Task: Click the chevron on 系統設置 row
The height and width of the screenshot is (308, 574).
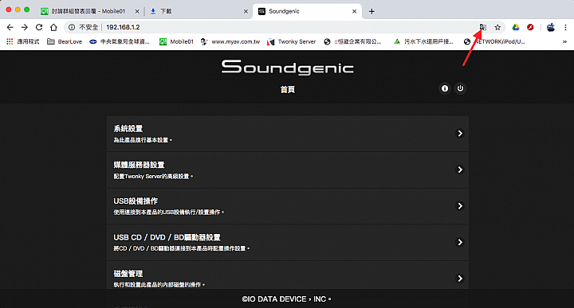Action: pos(460,134)
